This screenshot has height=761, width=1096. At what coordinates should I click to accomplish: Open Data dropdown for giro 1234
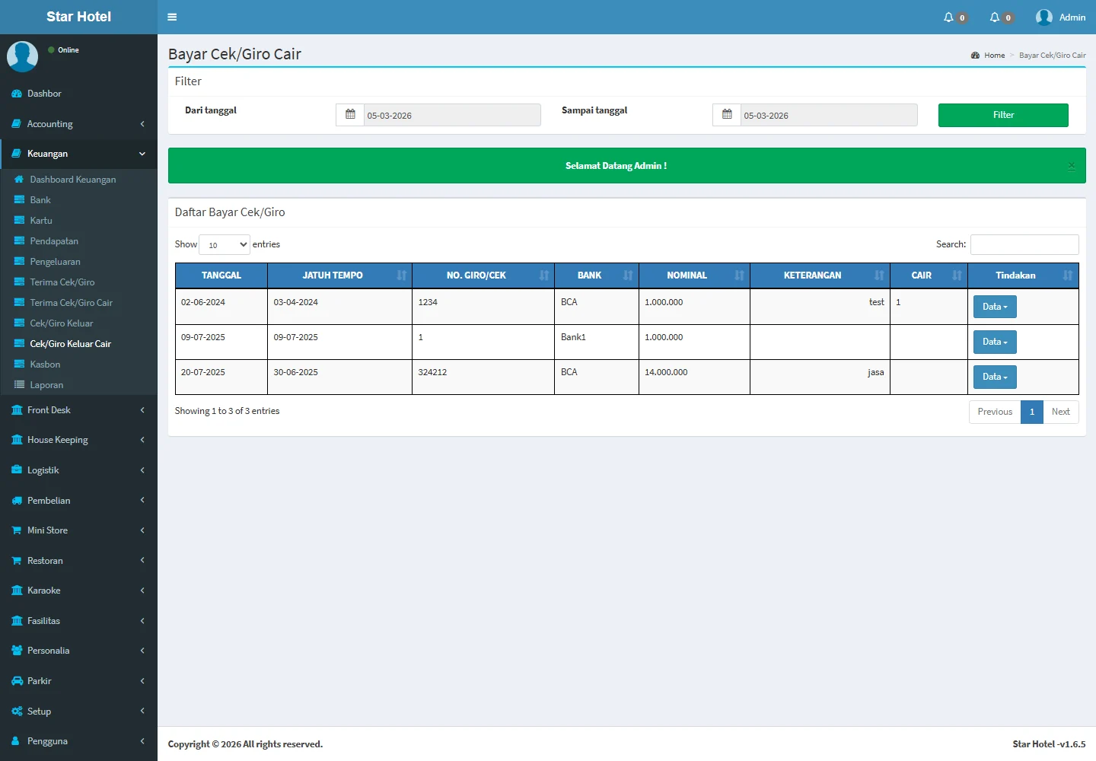(x=994, y=307)
